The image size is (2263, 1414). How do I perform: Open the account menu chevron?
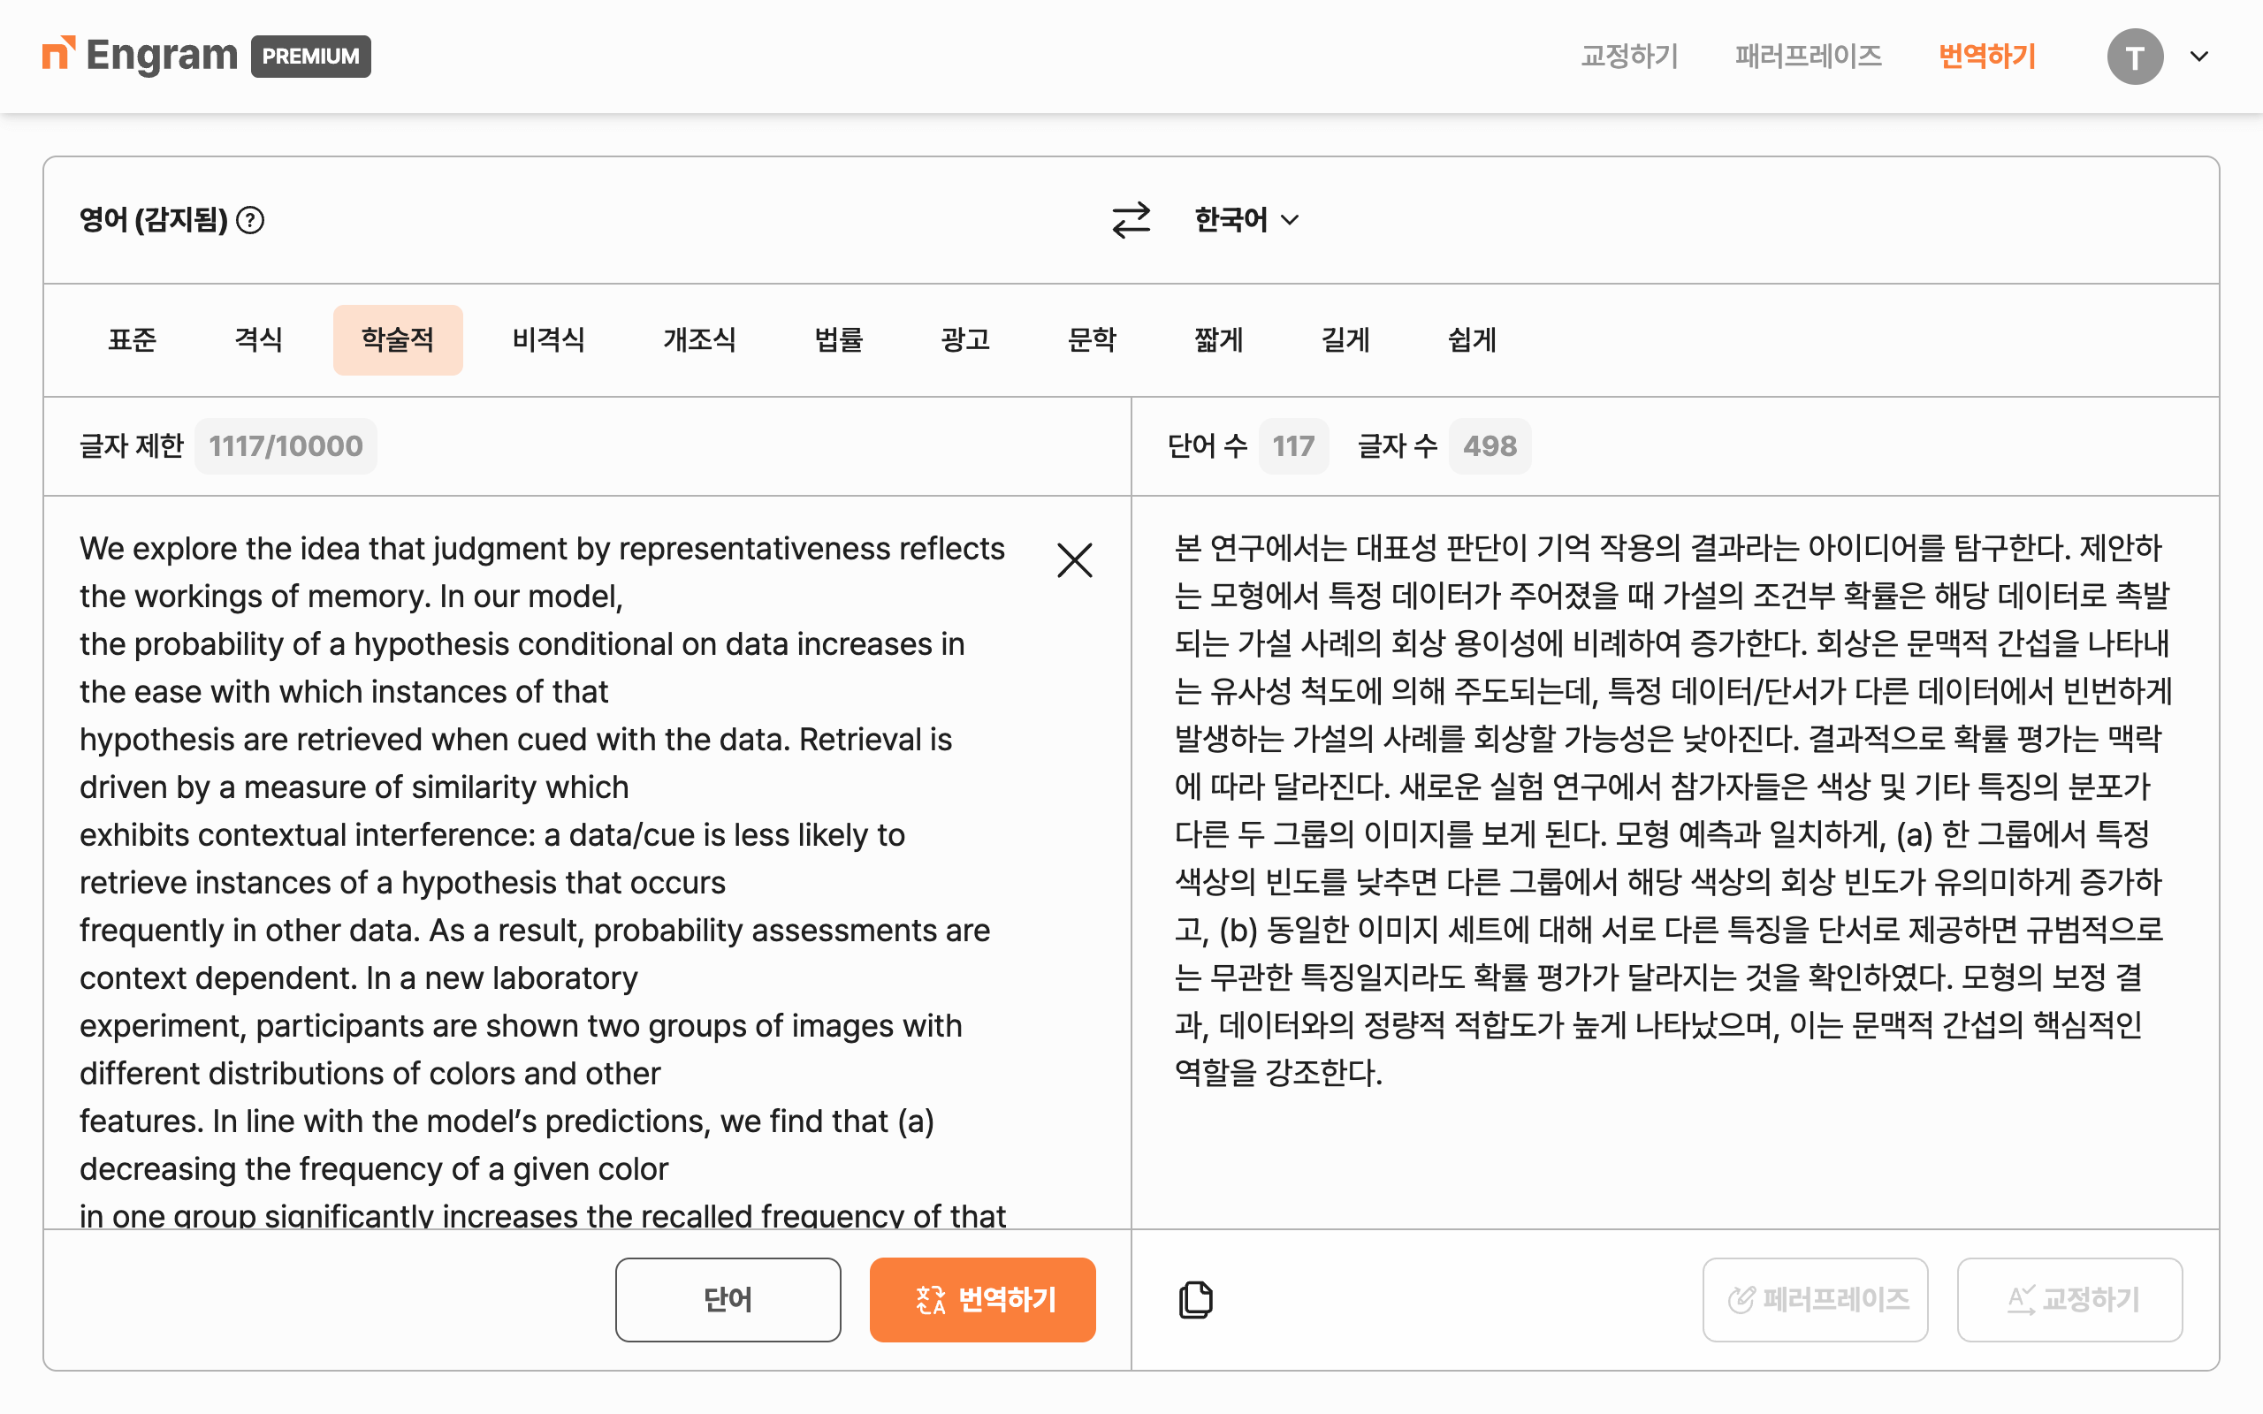[2199, 56]
